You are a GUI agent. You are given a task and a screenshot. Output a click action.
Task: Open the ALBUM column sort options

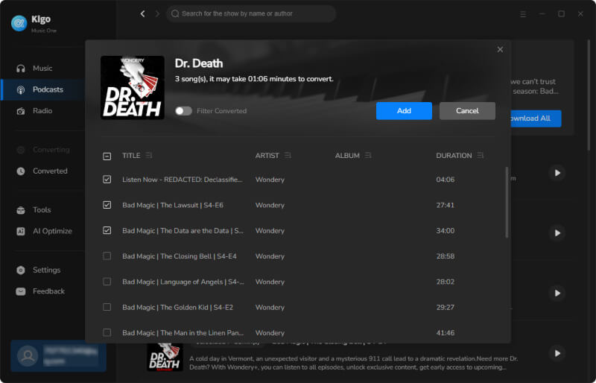pyautogui.click(x=368, y=155)
